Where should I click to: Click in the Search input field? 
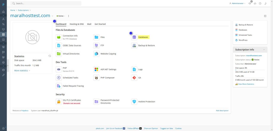tap(46, 3)
